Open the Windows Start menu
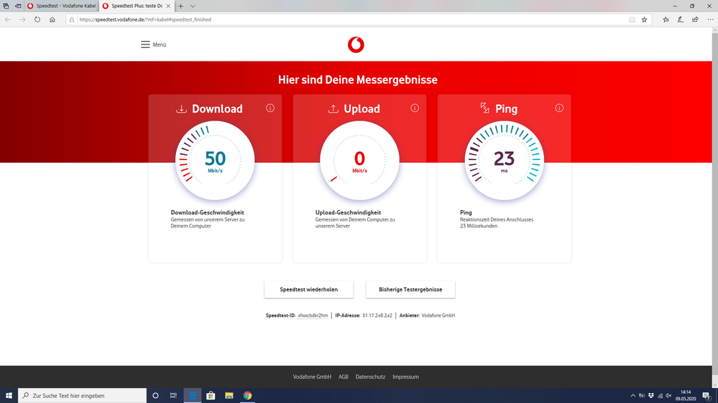 point(9,396)
